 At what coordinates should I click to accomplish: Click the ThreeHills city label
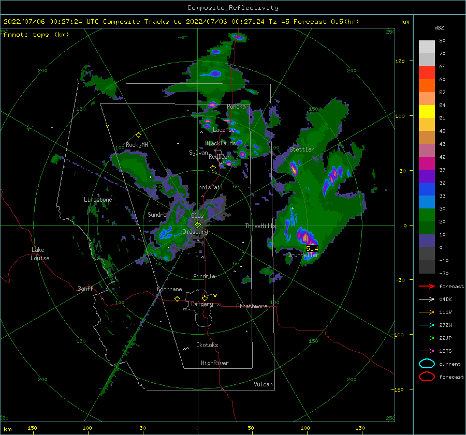pos(260,226)
